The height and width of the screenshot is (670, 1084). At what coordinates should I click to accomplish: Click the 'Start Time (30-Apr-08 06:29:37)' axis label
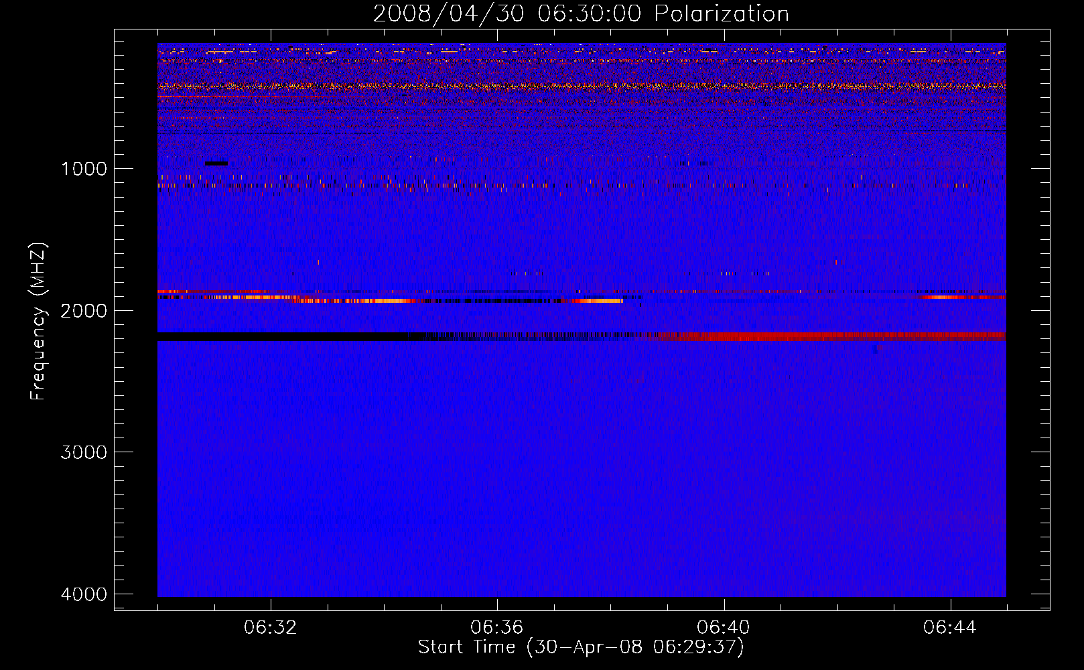581,647
